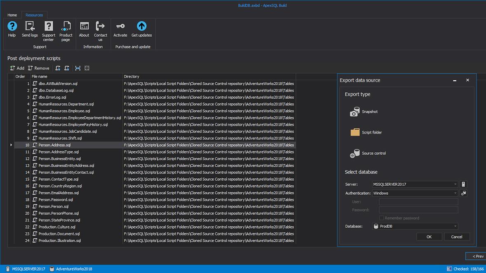The width and height of the screenshot is (486, 273).
Task: Expand the Server dropdown
Action: tap(455, 184)
